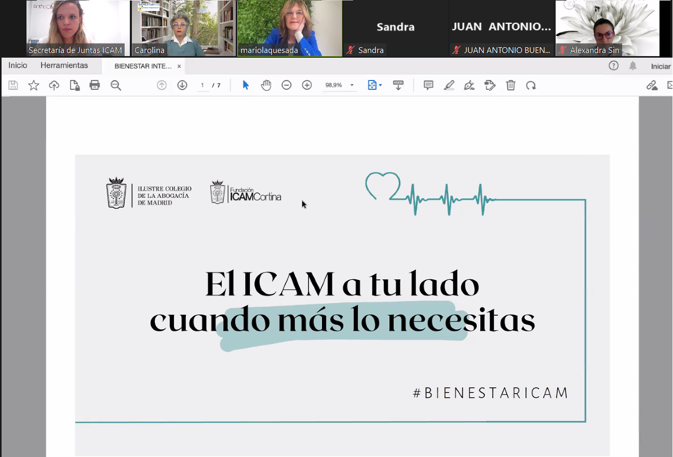Click the send by email envelope icon
This screenshot has height=457, width=673.
pyautogui.click(x=670, y=85)
